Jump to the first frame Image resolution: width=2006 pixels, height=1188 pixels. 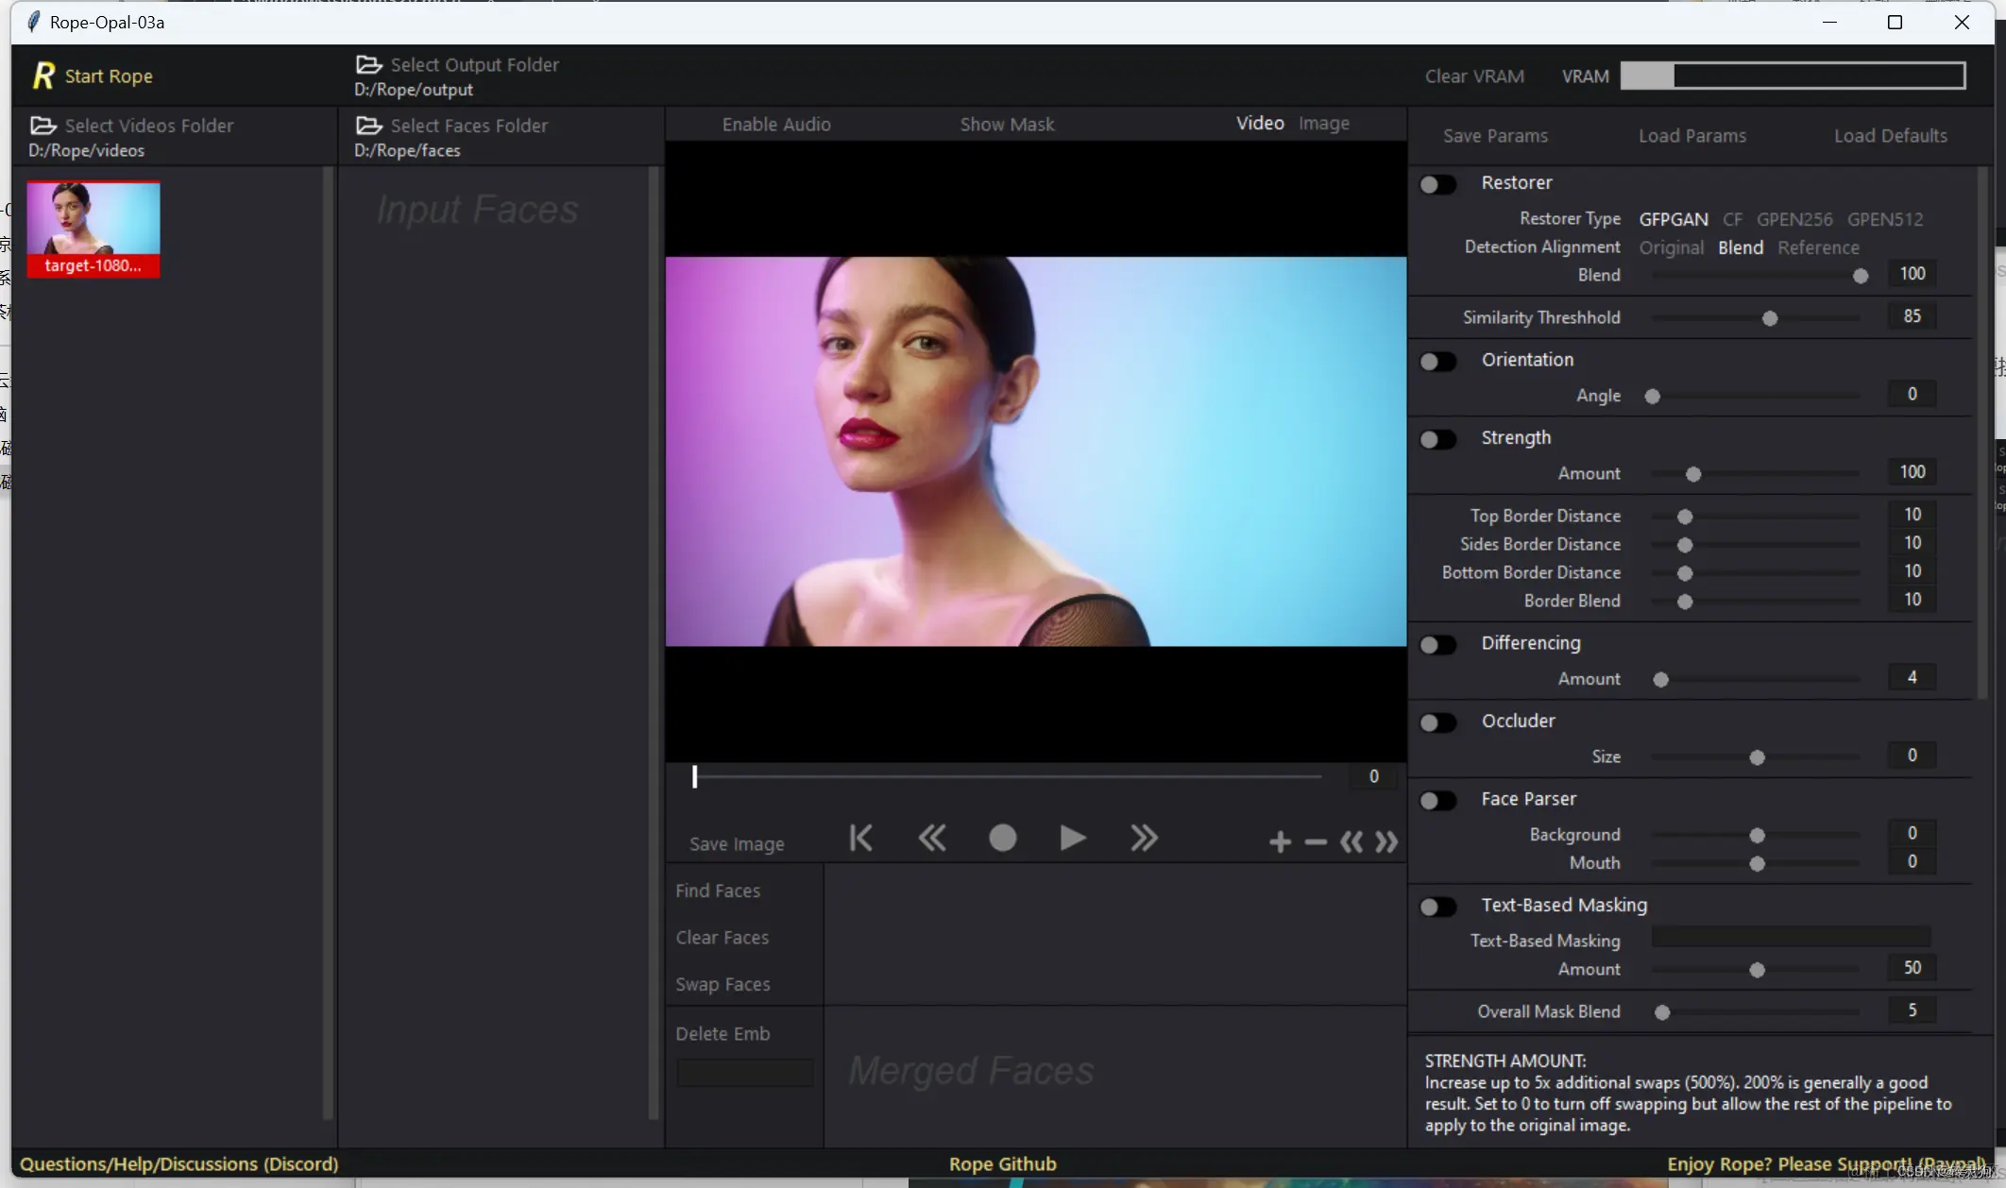tap(860, 838)
